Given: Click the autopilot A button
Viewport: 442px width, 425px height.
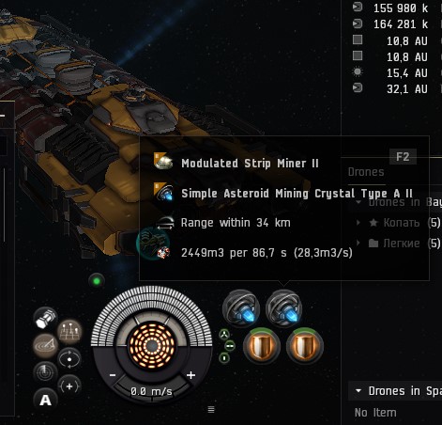Looking at the screenshot, I should (45, 400).
